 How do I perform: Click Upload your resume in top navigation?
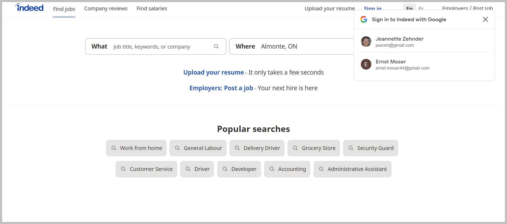[x=329, y=8]
